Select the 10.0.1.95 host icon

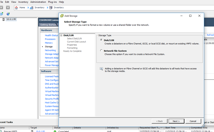pyautogui.click(x=4, y=19)
